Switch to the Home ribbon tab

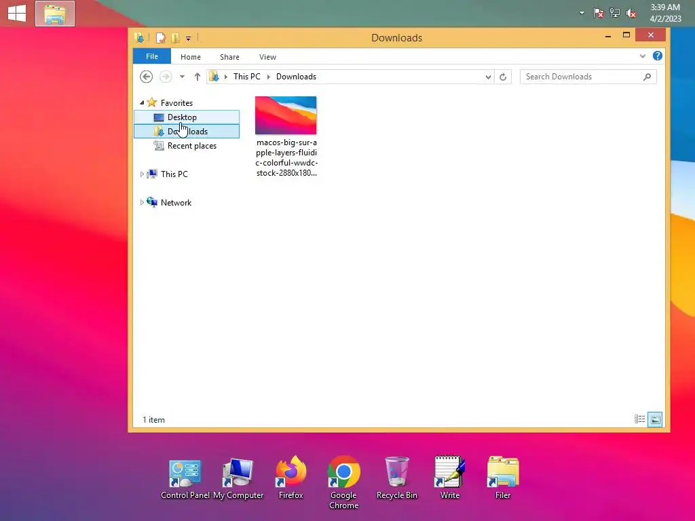pyautogui.click(x=191, y=57)
